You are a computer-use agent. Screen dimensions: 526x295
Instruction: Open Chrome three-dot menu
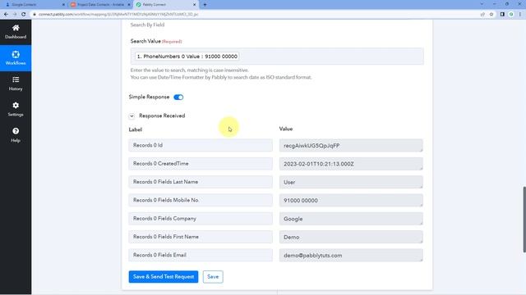[520, 15]
